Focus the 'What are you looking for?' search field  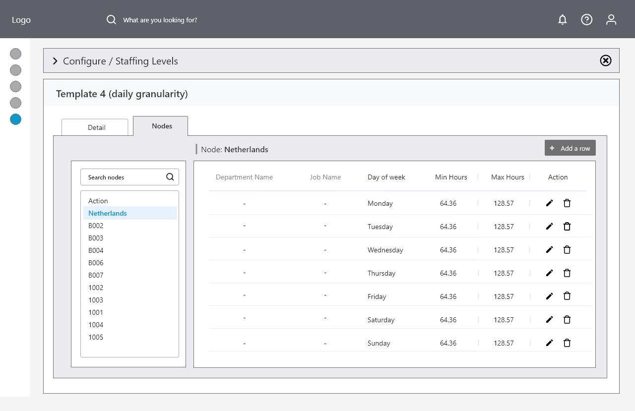(x=160, y=20)
